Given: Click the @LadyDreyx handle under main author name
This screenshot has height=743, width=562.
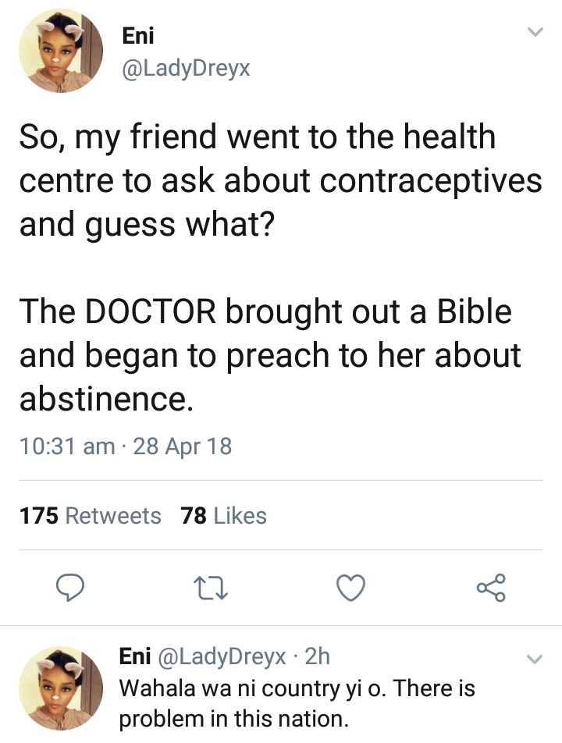Looking at the screenshot, I should point(187,69).
